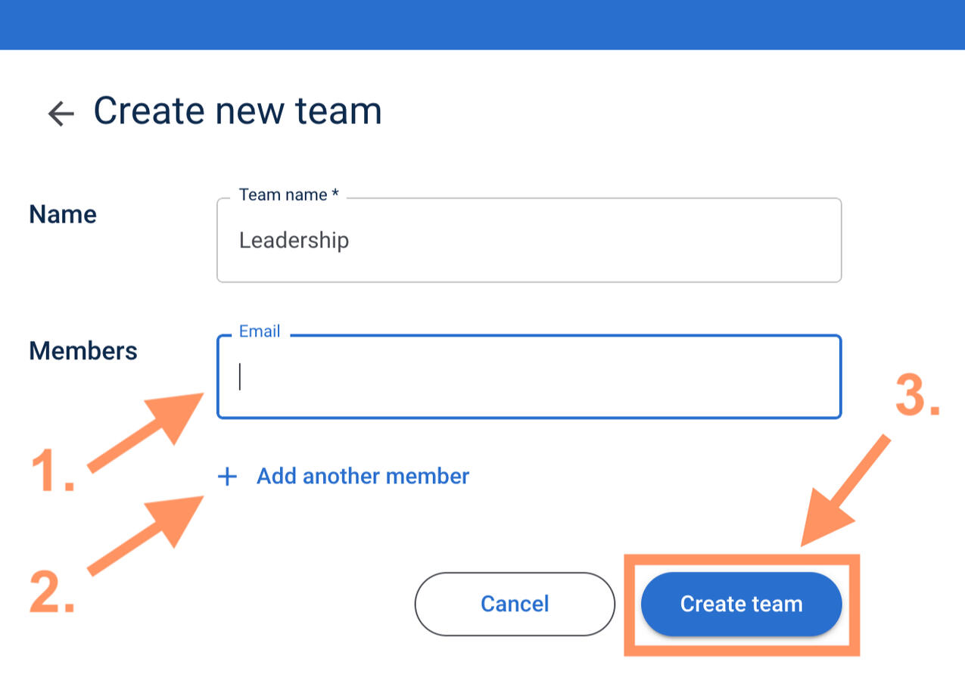Click the blue header bar
965x693 pixels.
tap(482, 24)
